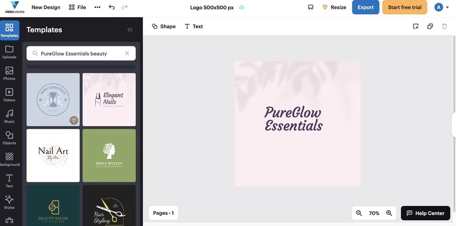456x226 pixels.
Task: Select the Elegant Nails template
Action: [x=109, y=100]
